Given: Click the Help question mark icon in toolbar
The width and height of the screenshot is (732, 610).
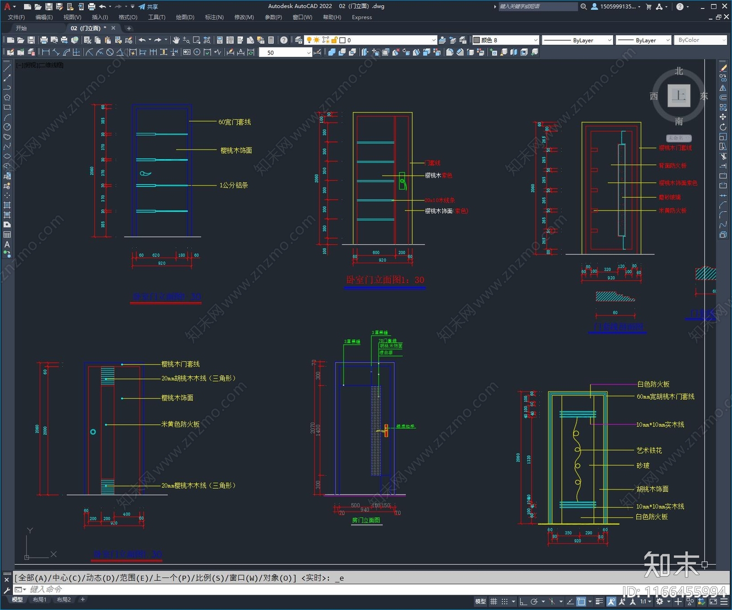Looking at the screenshot, I should point(284,40).
